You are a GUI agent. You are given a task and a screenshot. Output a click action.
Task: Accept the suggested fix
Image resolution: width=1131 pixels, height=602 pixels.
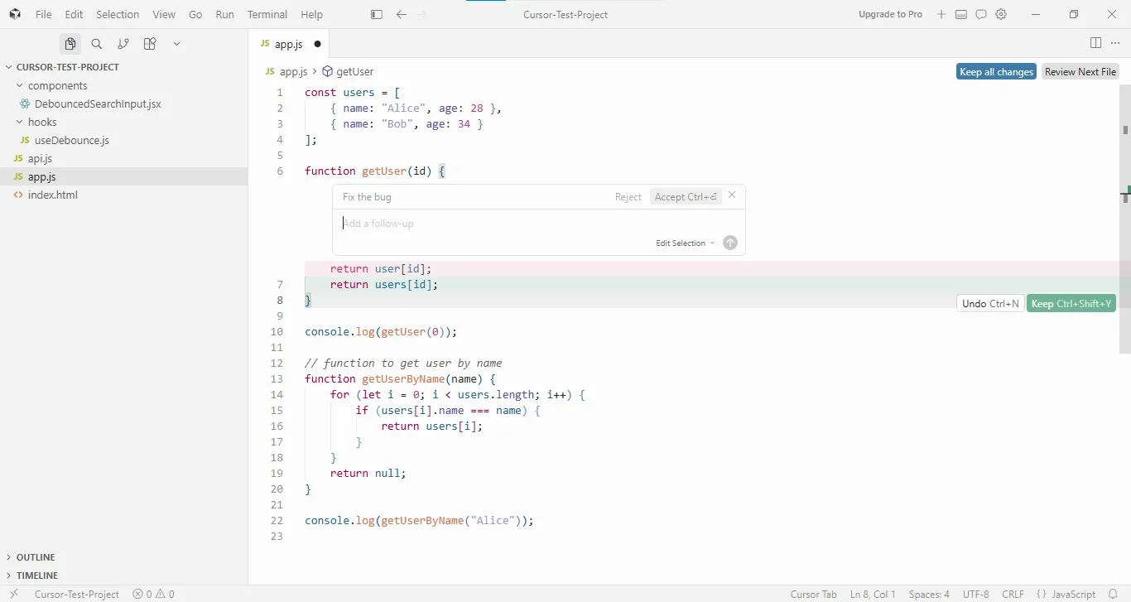686,197
